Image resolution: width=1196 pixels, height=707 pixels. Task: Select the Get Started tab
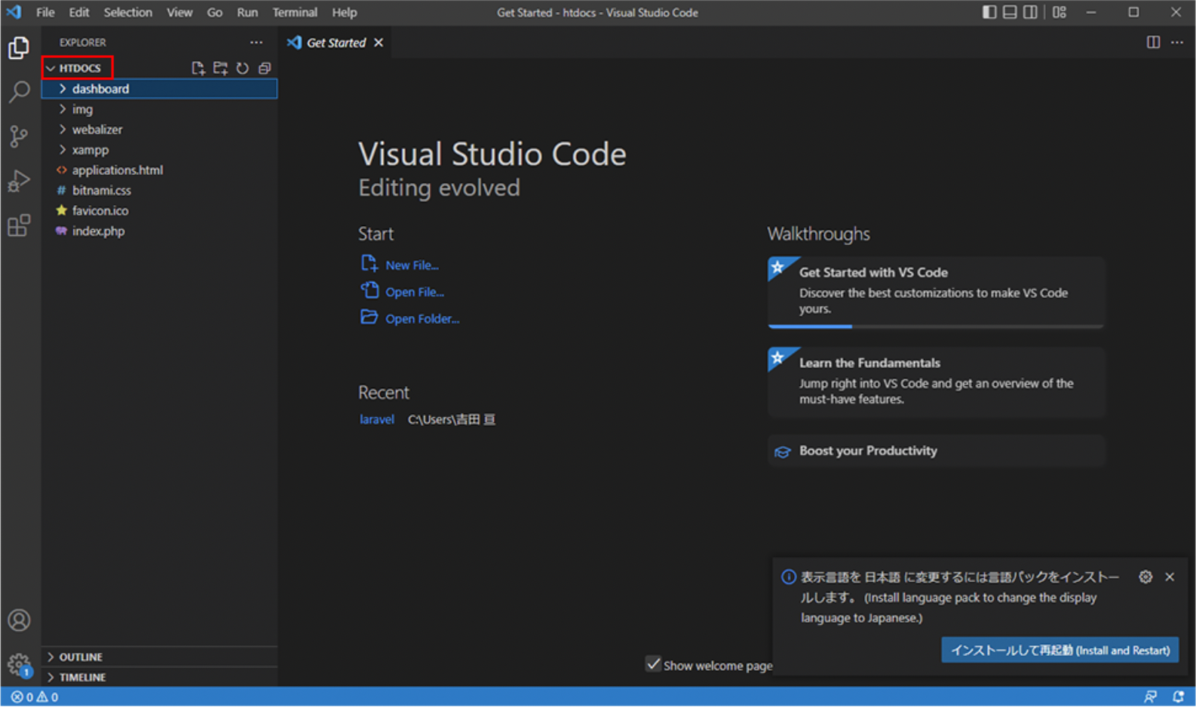tap(336, 43)
